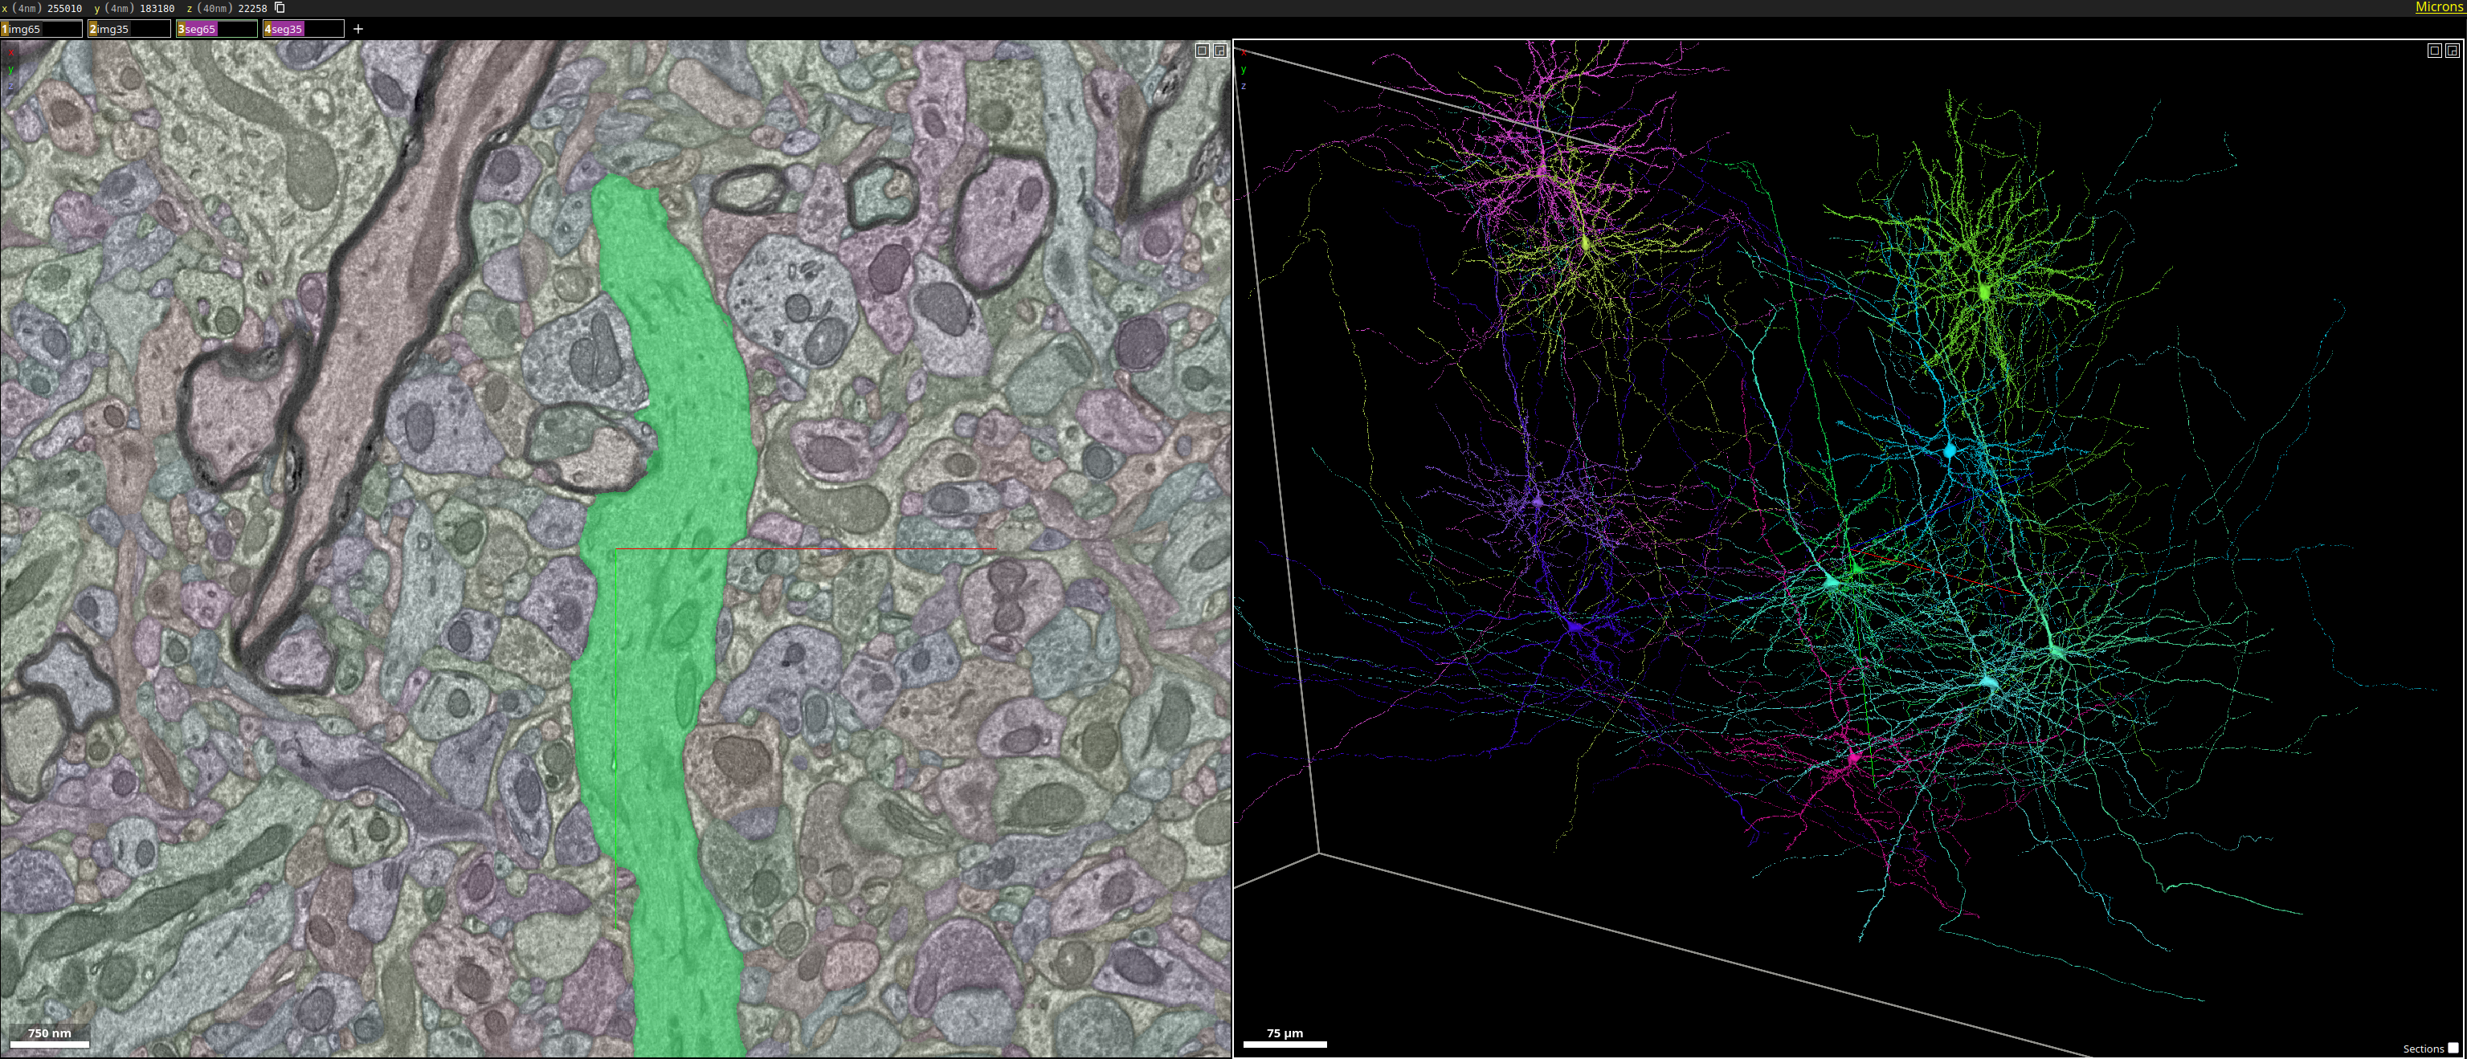This screenshot has height=1059, width=2467.
Task: Copy position using clipboard icon
Action: (x=280, y=8)
